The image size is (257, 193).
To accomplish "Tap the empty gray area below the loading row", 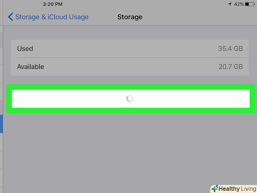I will (x=130, y=148).
